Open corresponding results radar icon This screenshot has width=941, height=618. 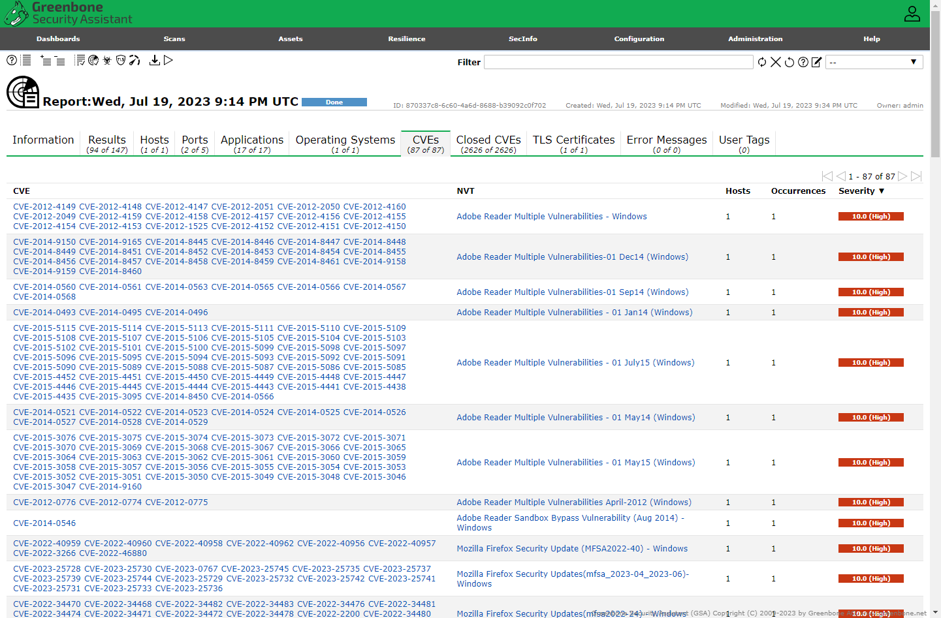(93, 60)
